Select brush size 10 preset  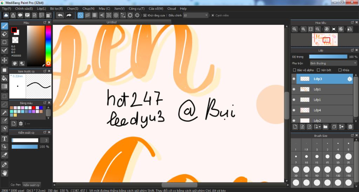tap(306, 158)
